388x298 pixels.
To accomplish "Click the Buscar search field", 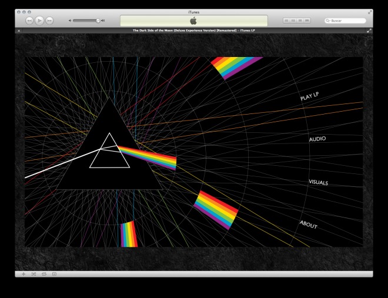I will pos(345,21).
